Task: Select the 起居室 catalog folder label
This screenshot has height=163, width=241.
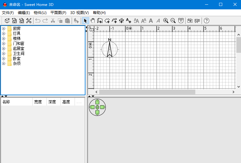Action: (x=18, y=48)
